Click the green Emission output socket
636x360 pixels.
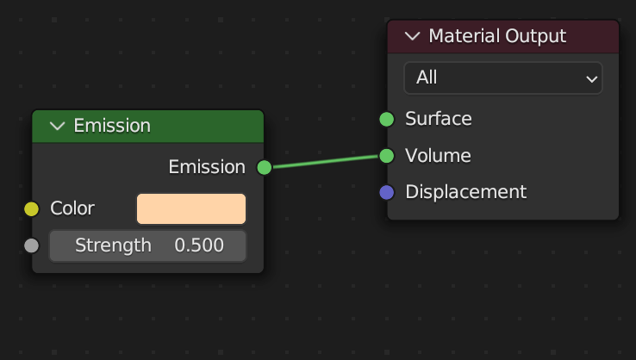tap(265, 167)
